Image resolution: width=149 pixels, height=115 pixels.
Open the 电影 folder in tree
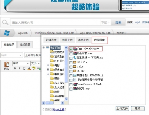[x=57, y=65]
